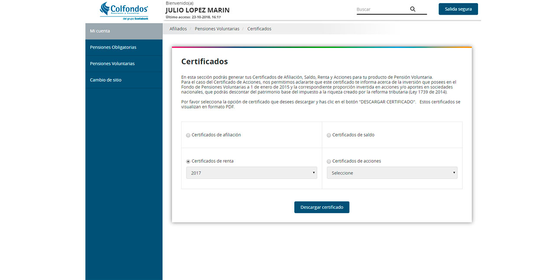This screenshot has width=560, height=280.
Task: Select the Certificados de renta radio button
Action: tap(188, 161)
